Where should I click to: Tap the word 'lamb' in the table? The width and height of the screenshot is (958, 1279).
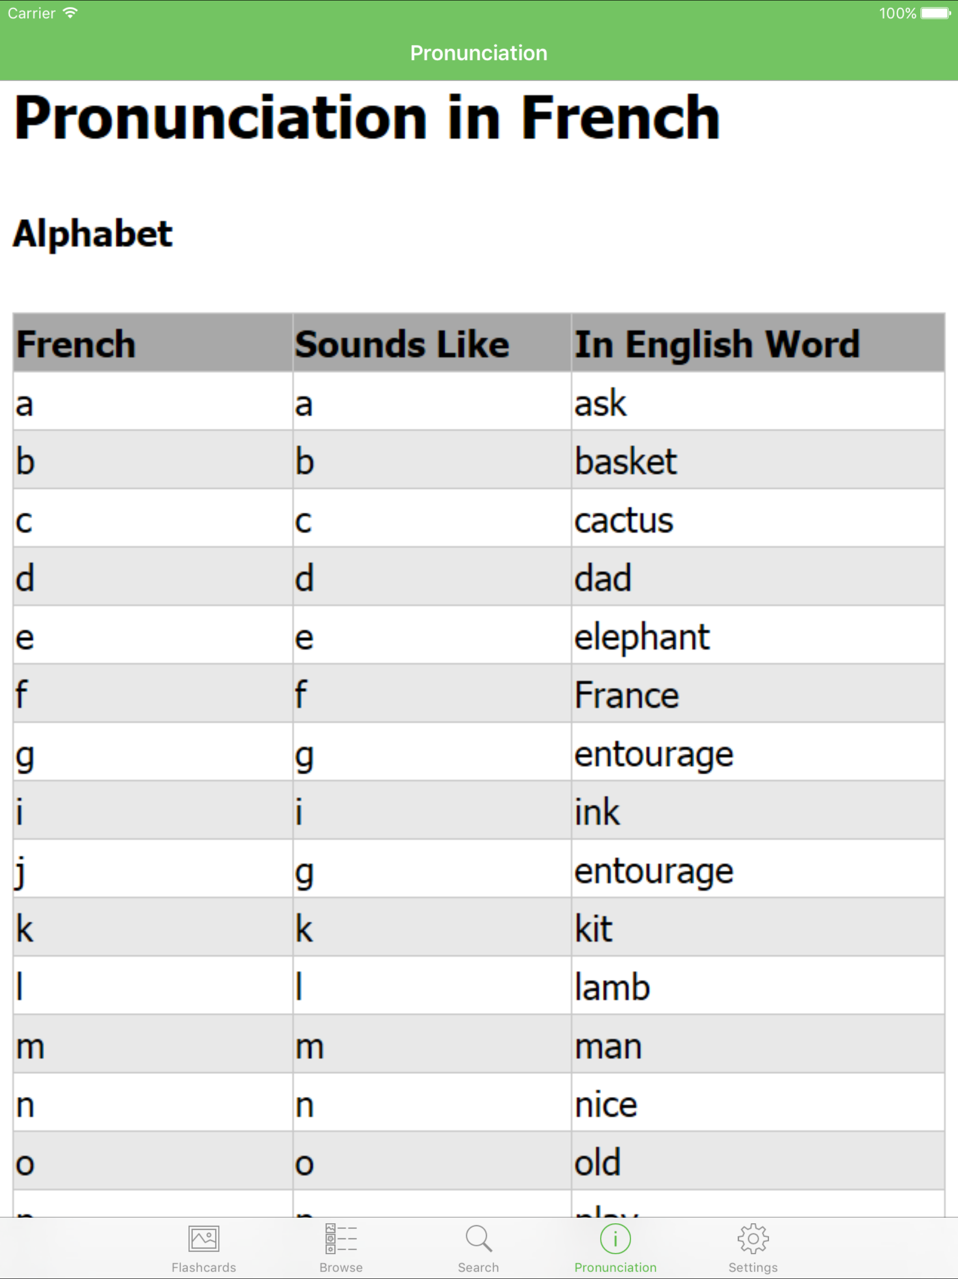[612, 988]
